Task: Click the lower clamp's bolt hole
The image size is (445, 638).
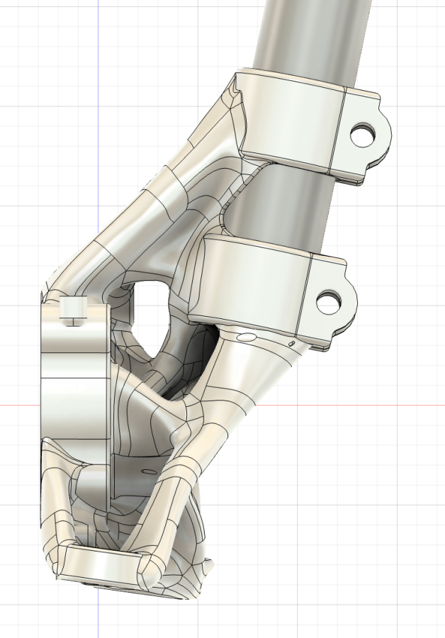Action: click(x=329, y=303)
